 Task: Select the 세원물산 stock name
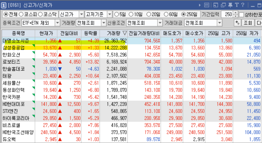pyautogui.click(x=11, y=83)
